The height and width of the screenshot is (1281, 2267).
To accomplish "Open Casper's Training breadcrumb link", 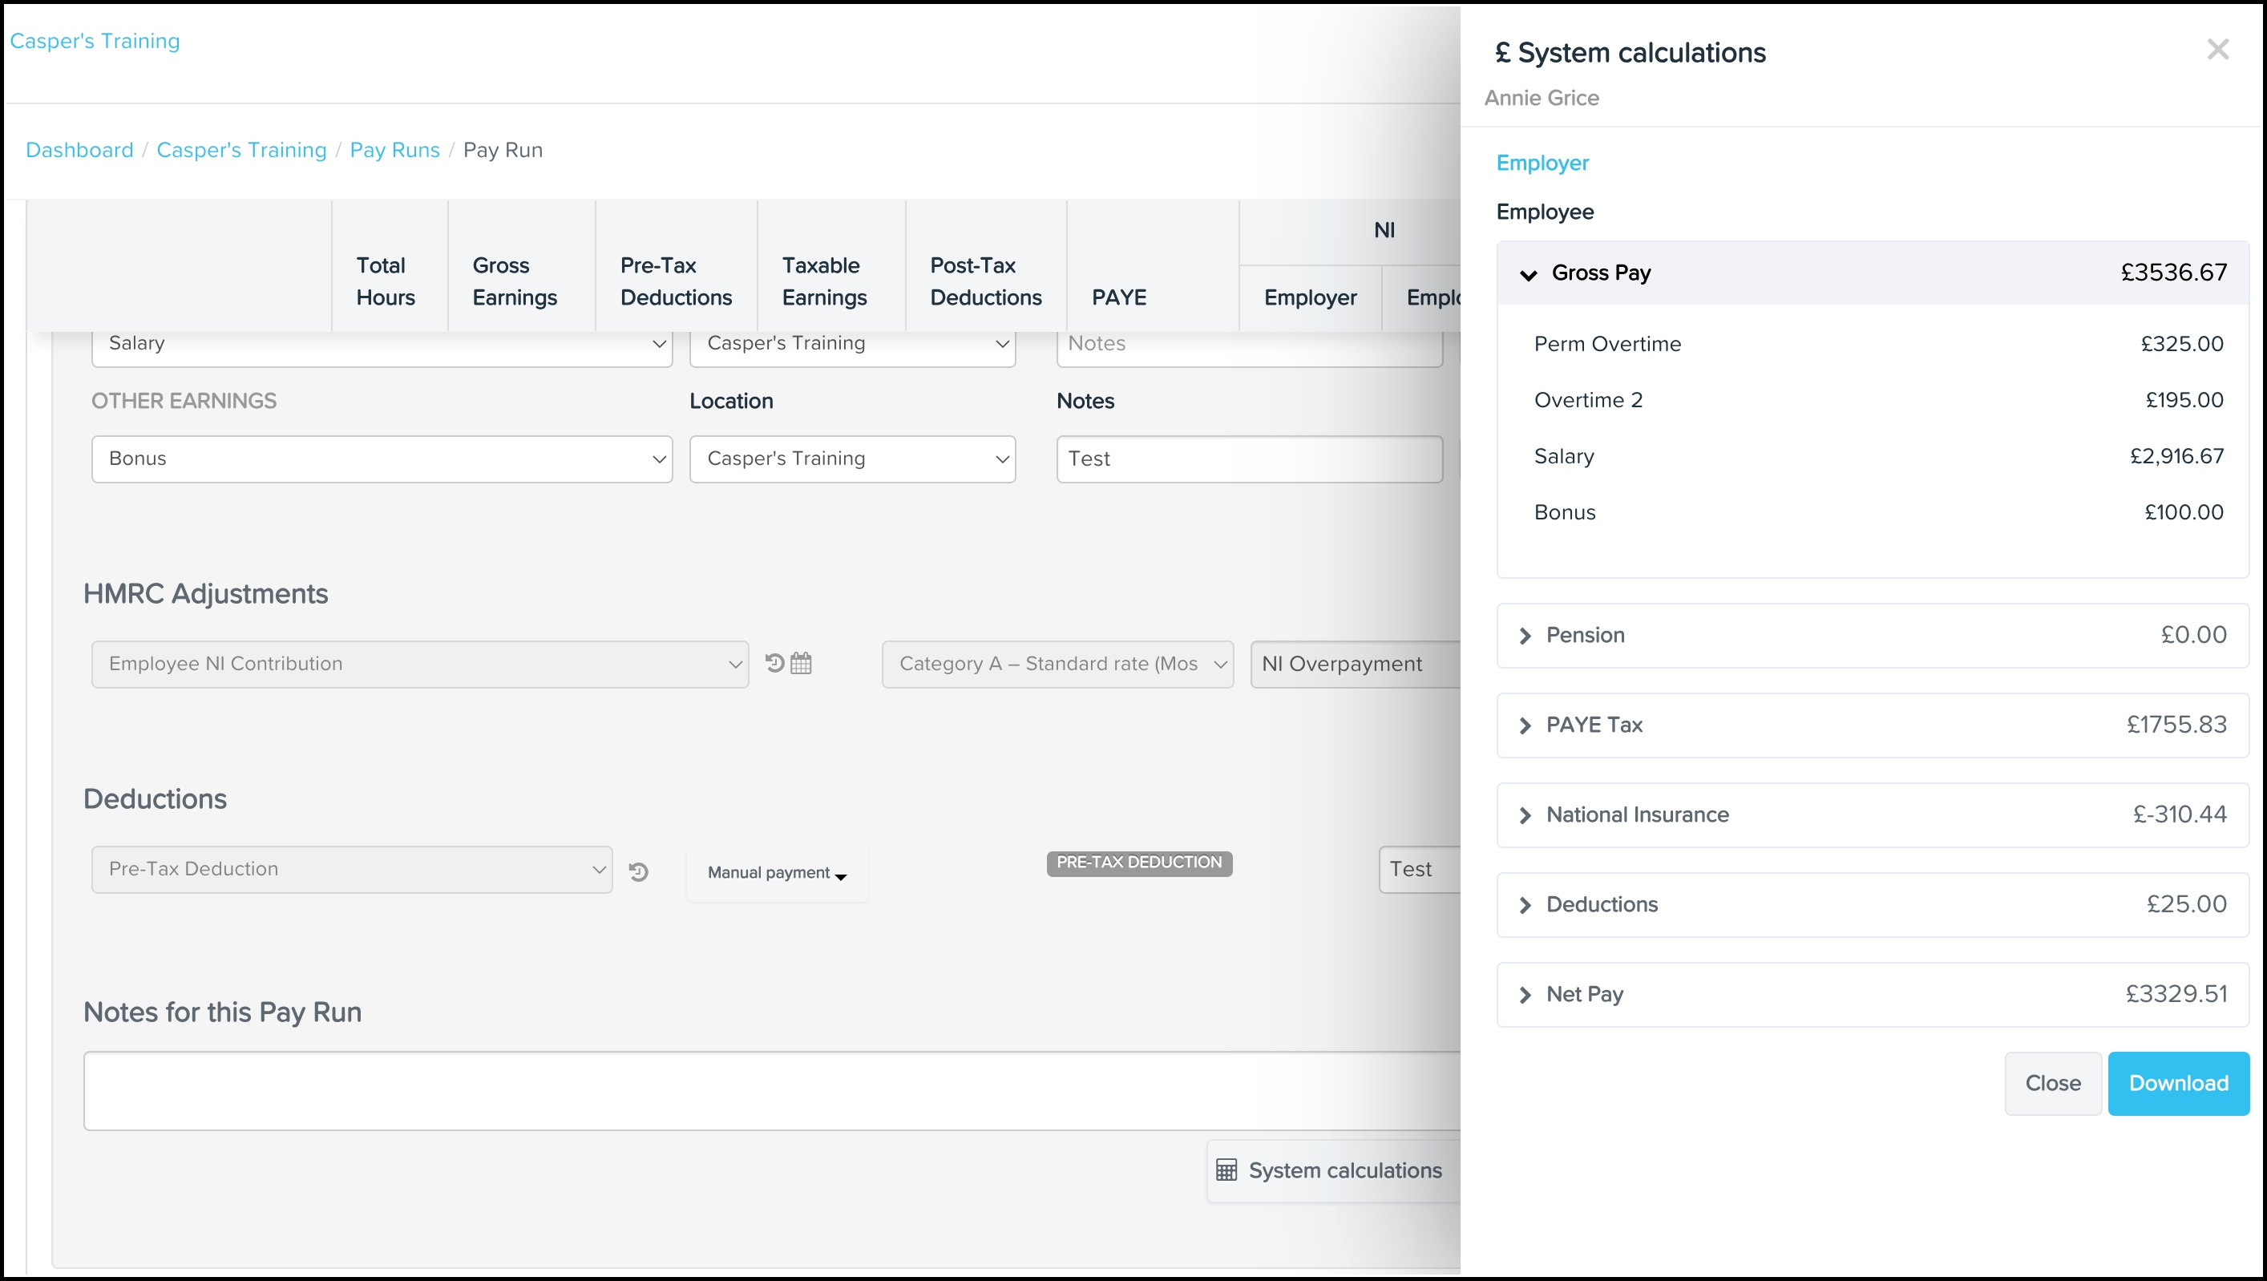I will (x=241, y=150).
